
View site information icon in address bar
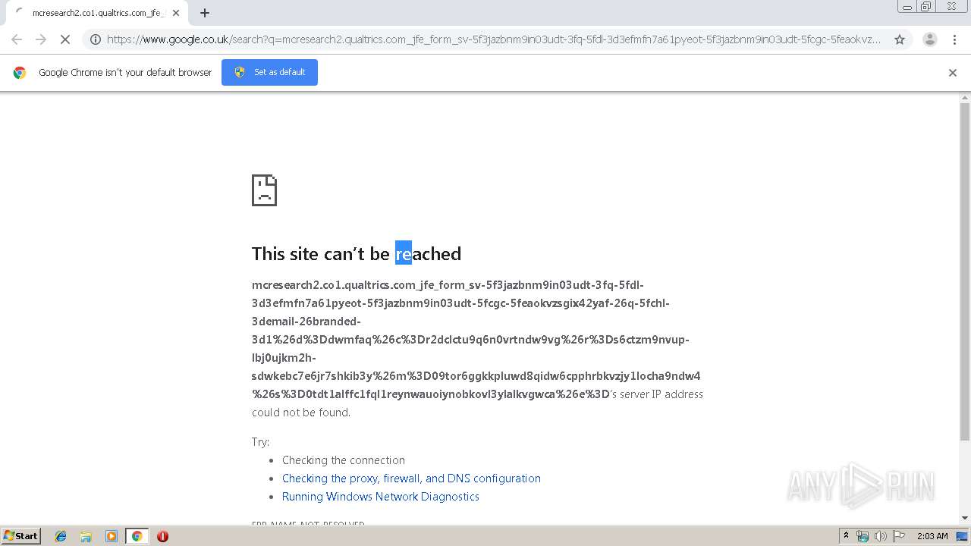(x=96, y=39)
